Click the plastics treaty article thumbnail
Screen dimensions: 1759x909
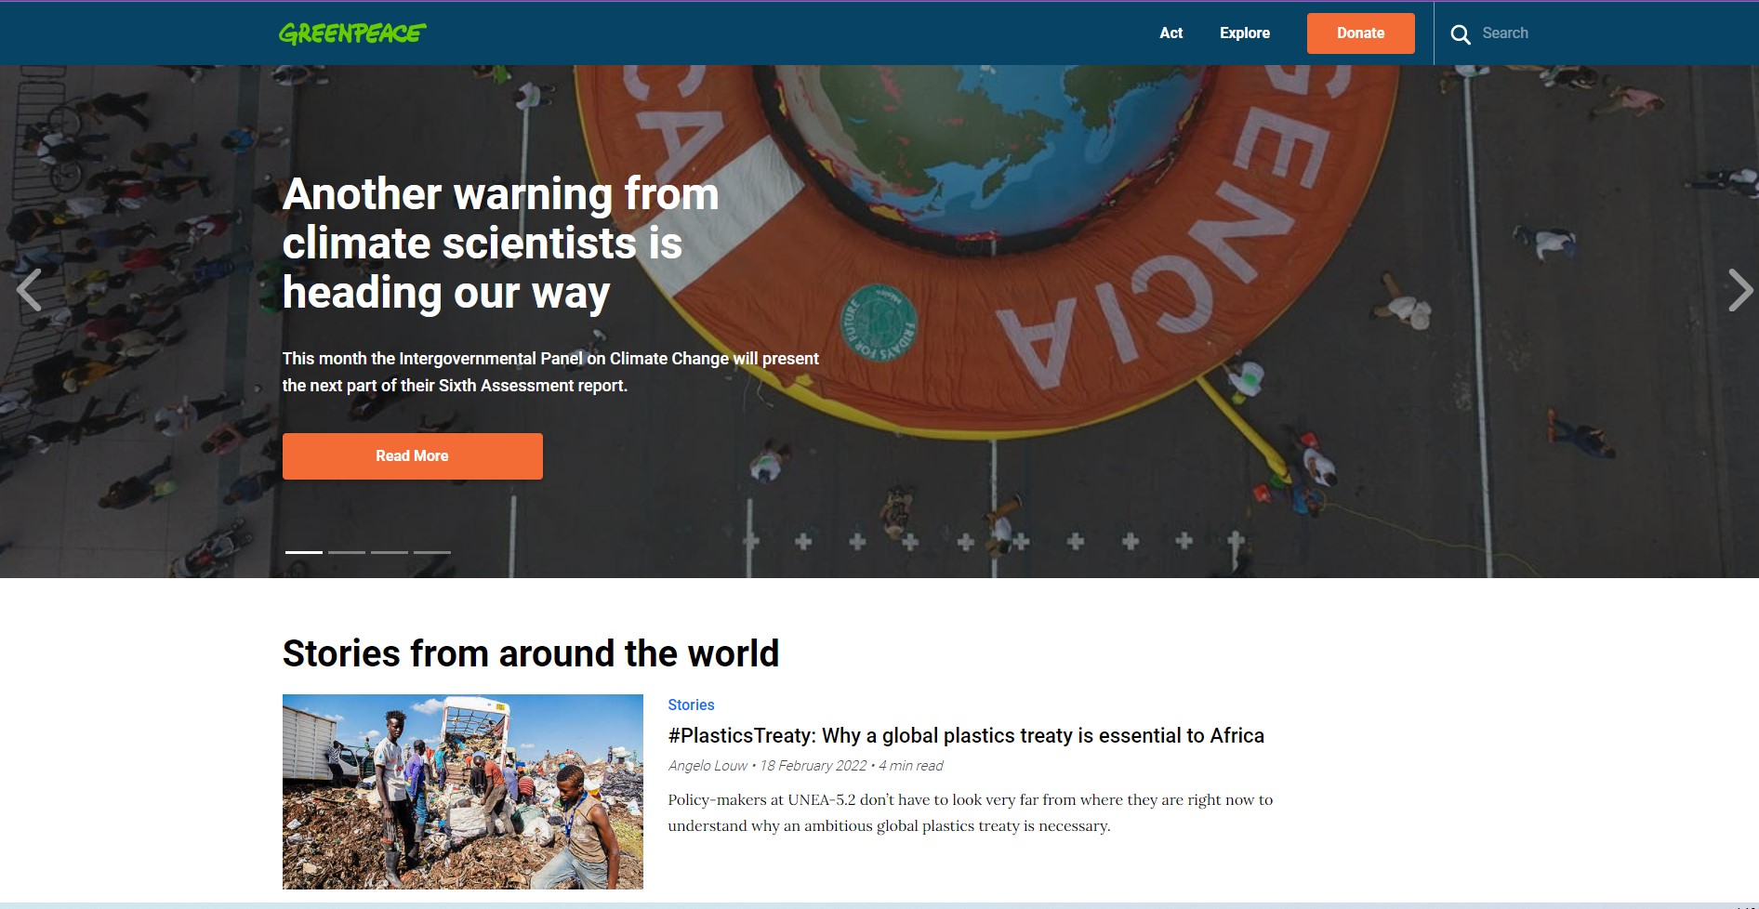pyautogui.click(x=463, y=792)
